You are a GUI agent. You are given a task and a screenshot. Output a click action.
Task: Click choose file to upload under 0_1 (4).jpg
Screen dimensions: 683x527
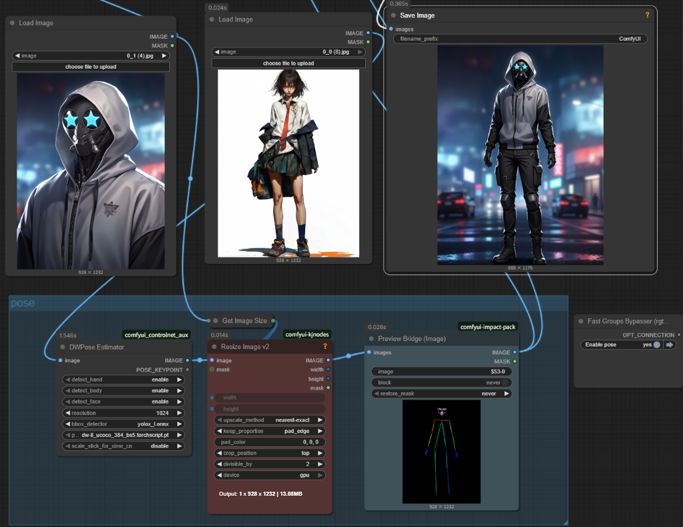coord(91,67)
